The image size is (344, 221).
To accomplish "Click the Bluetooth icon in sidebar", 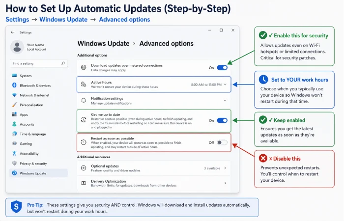I will pos(14,85).
